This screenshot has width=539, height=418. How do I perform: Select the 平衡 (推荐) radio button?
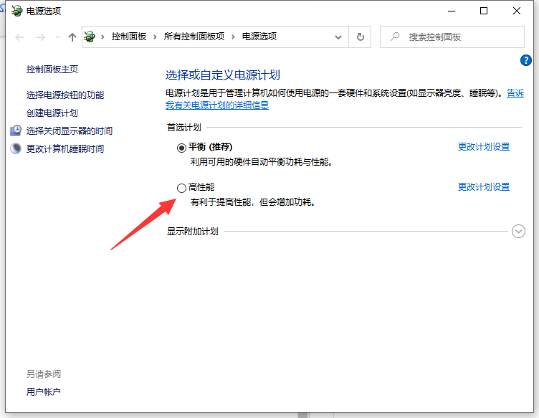[181, 147]
